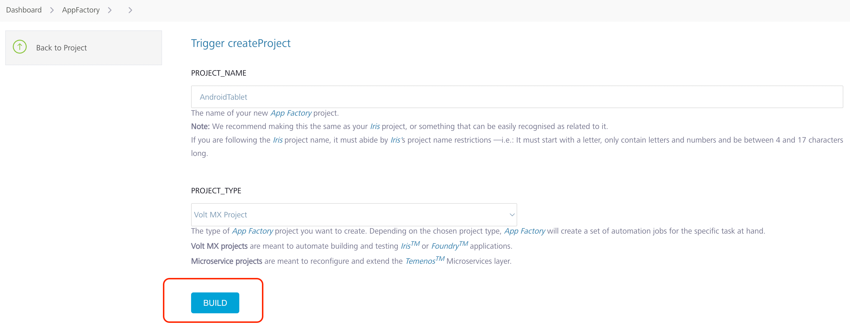Click the dropdown arrow on Volt MX Project
The image size is (850, 333).
click(x=512, y=215)
